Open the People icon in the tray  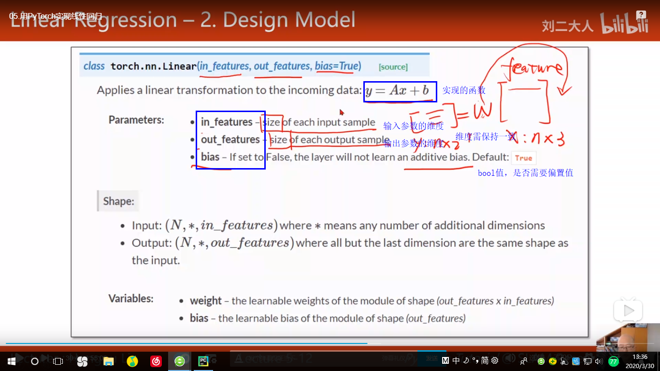pyautogui.click(x=523, y=361)
